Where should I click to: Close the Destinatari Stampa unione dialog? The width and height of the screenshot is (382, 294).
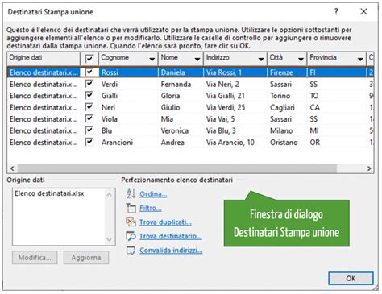363,11
